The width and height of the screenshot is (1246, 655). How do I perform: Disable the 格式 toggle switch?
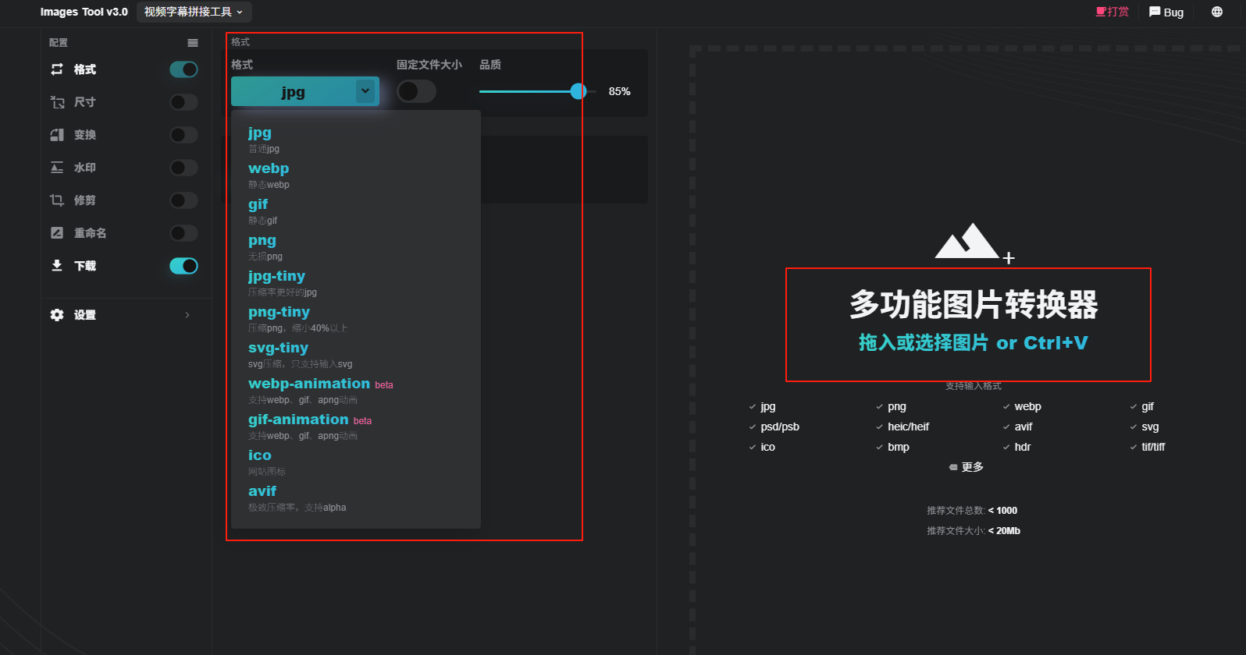(183, 69)
